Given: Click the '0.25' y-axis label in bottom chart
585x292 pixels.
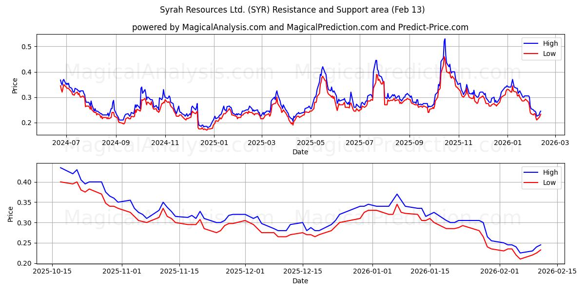Looking at the screenshot, I should pyautogui.click(x=25, y=243).
